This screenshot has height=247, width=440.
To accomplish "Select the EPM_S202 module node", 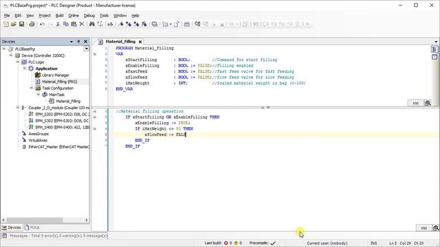I will click(x=62, y=115).
